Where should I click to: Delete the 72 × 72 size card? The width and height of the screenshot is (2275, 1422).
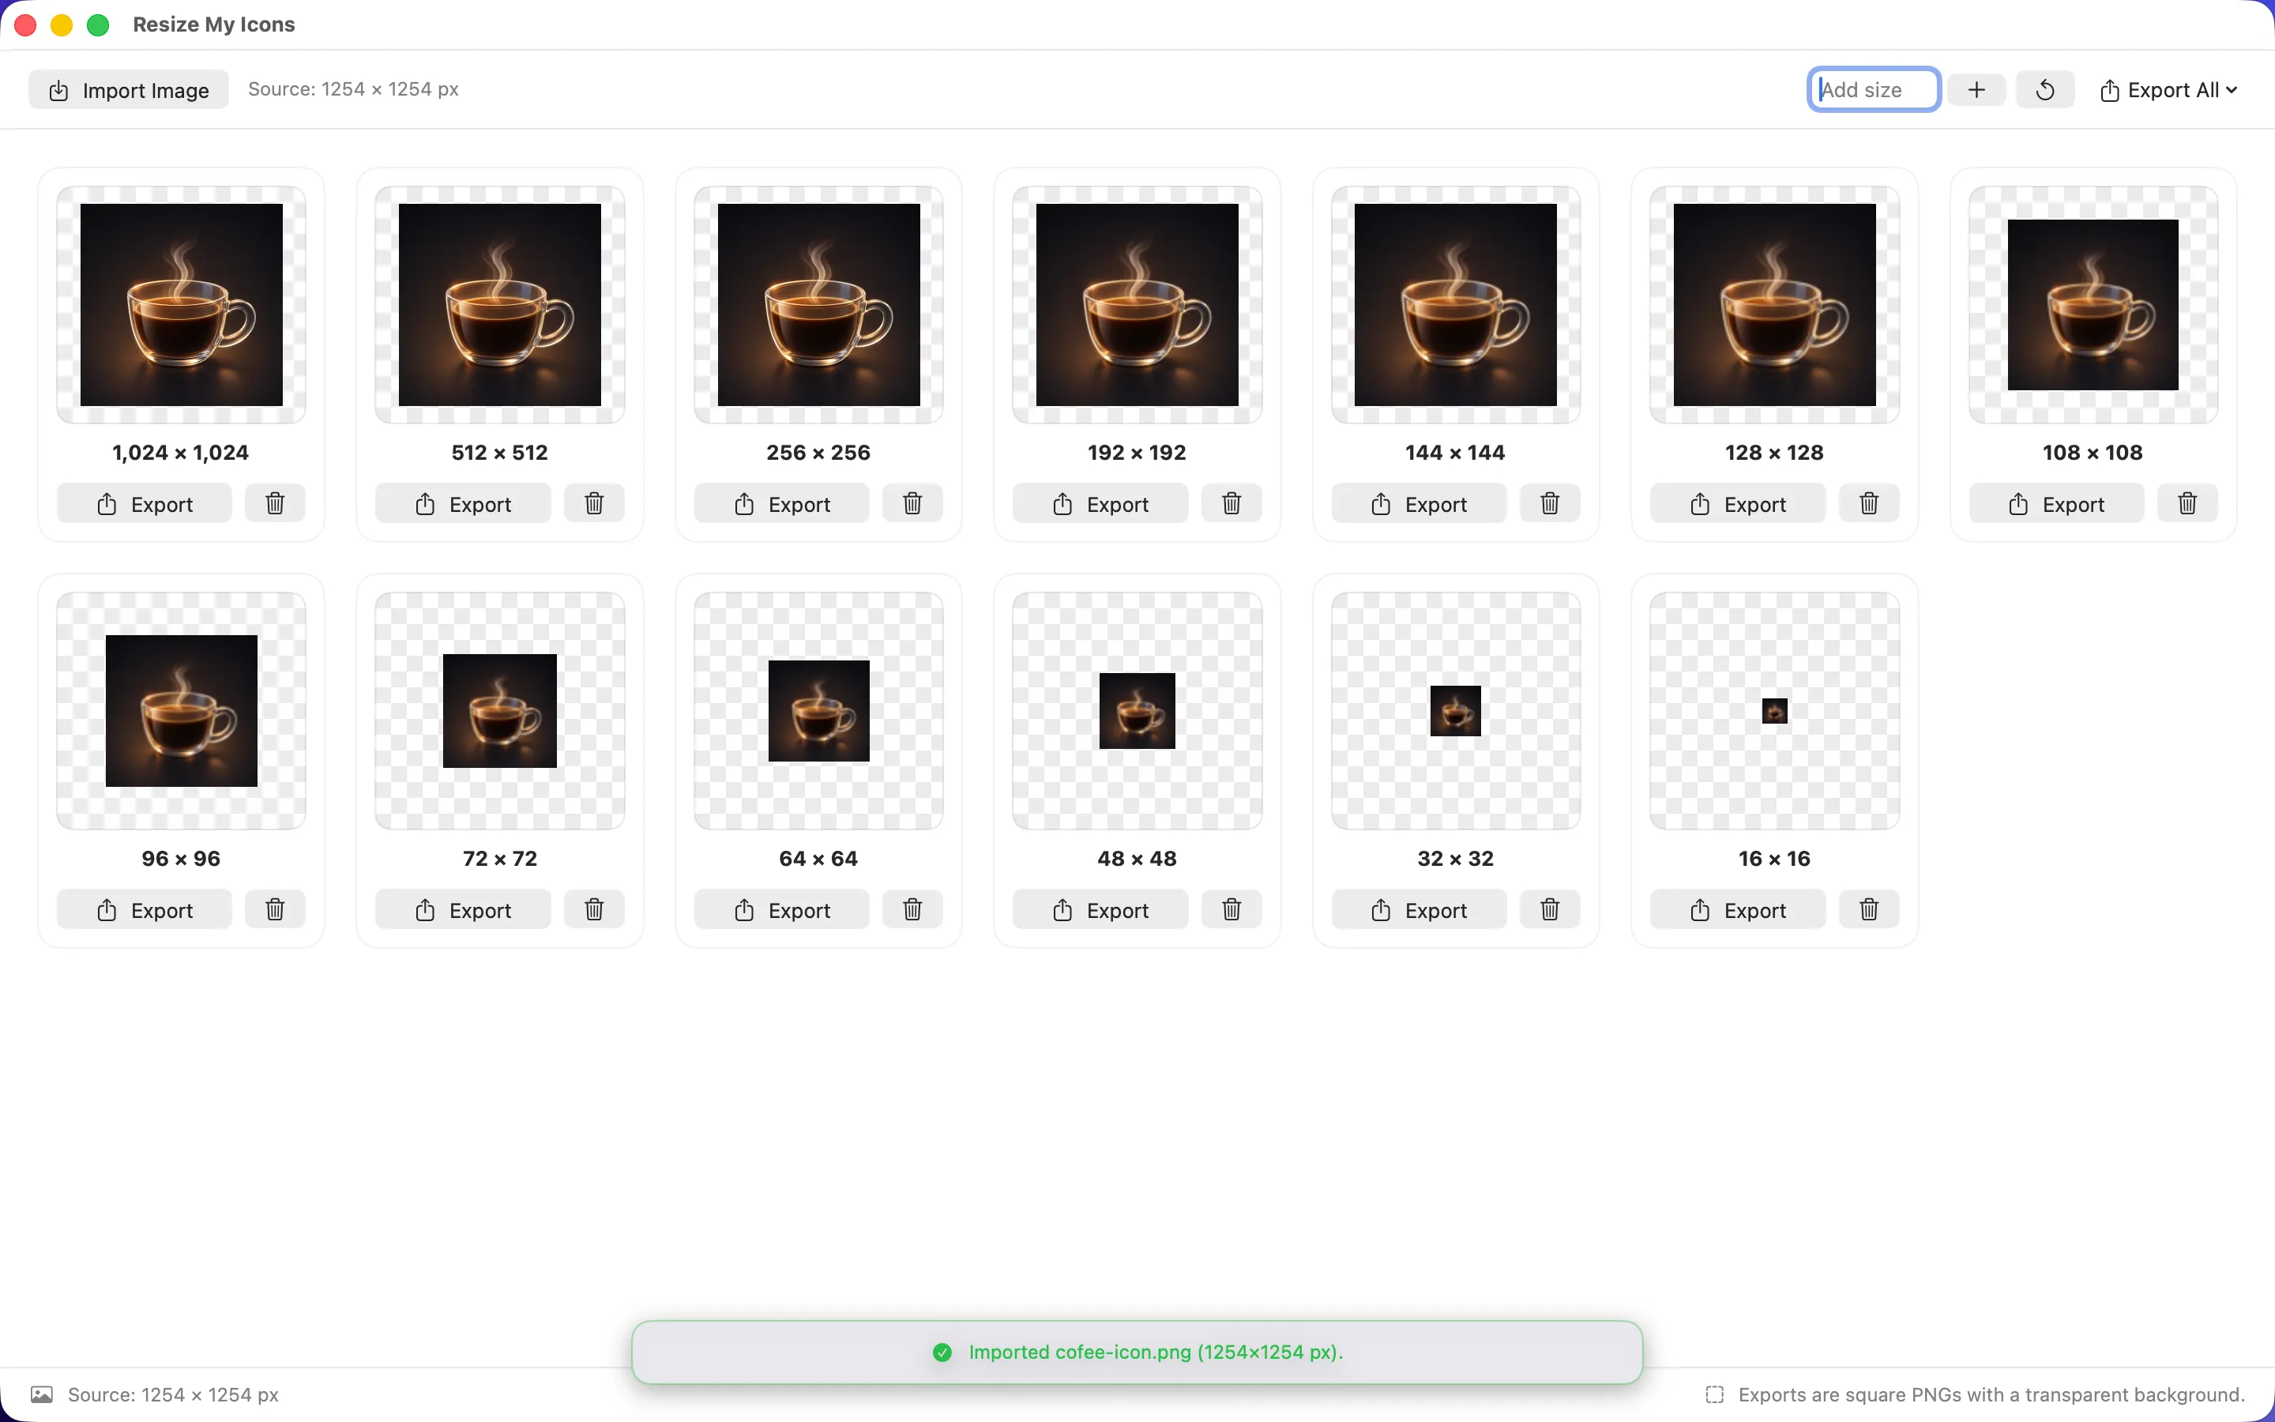point(594,909)
